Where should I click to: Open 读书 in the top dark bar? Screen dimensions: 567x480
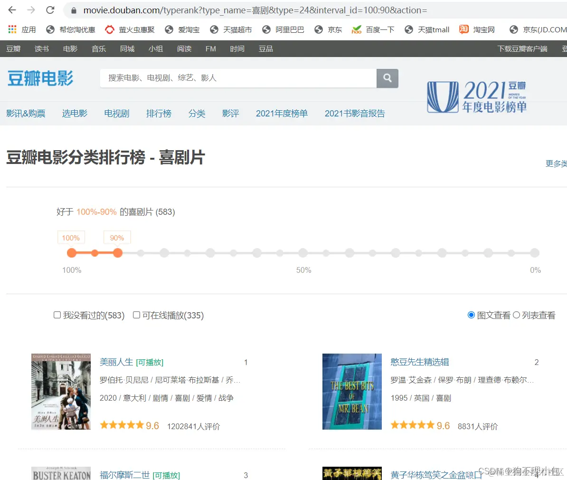(42, 49)
